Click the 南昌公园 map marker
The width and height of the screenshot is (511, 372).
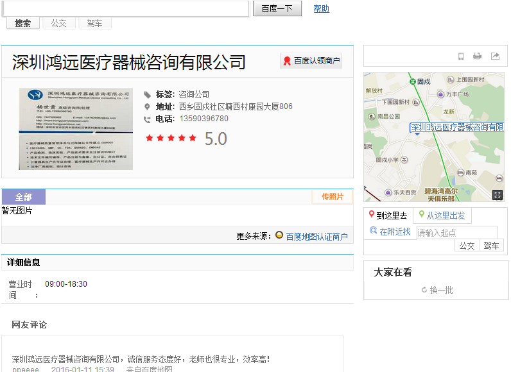(372, 117)
